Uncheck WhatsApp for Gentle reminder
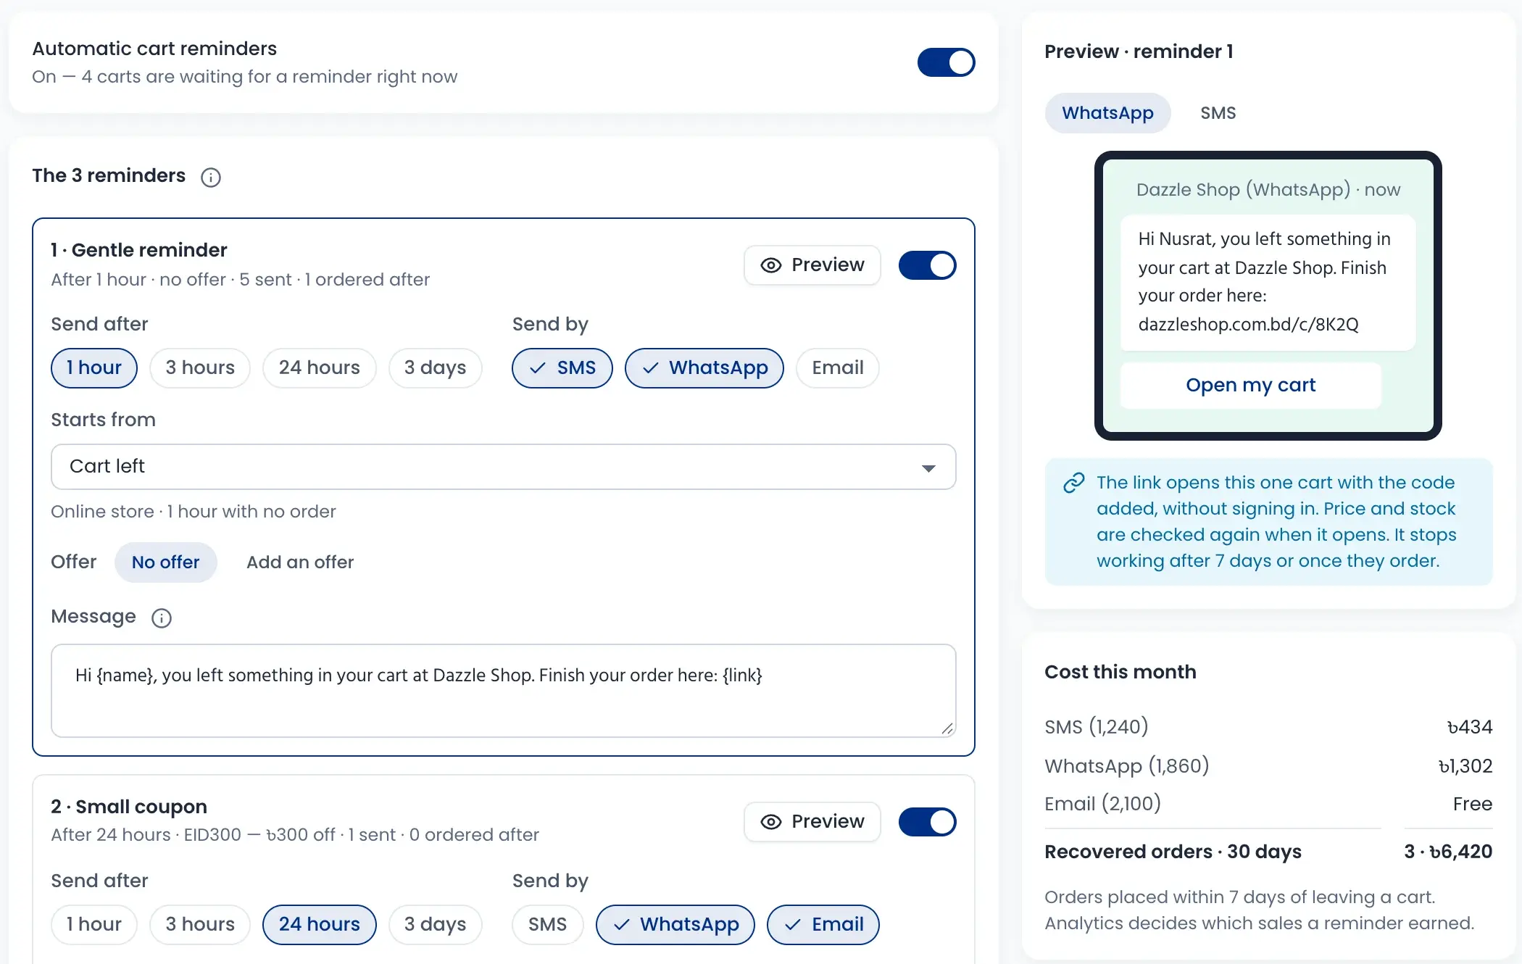Screen dimensions: 1522x964 coord(704,368)
